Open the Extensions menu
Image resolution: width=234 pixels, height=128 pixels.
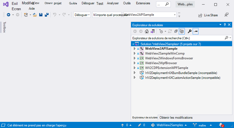coord(143,3)
